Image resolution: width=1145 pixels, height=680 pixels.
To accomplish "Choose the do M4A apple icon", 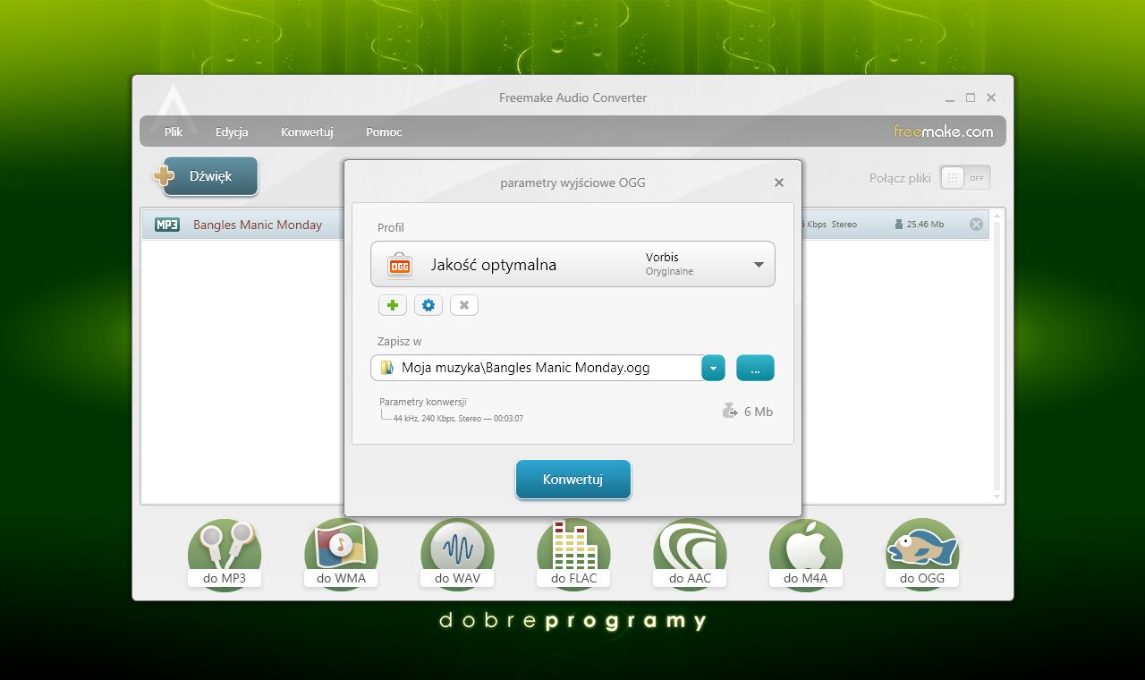I will pos(806,553).
